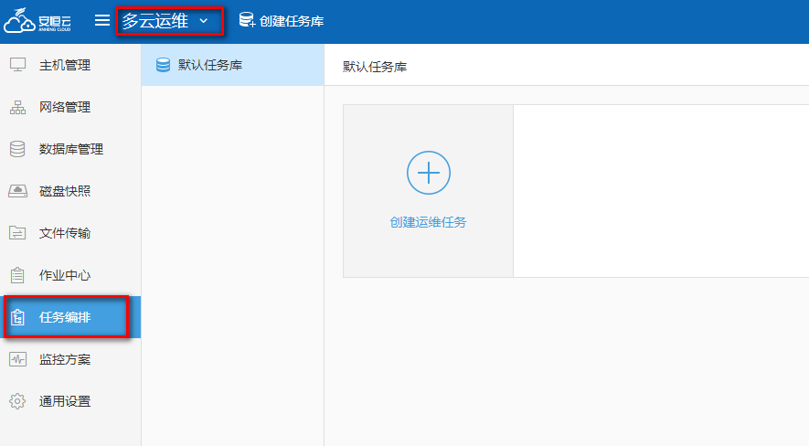Click the 作业中心 clipboard icon
The image size is (809, 446).
tap(17, 275)
